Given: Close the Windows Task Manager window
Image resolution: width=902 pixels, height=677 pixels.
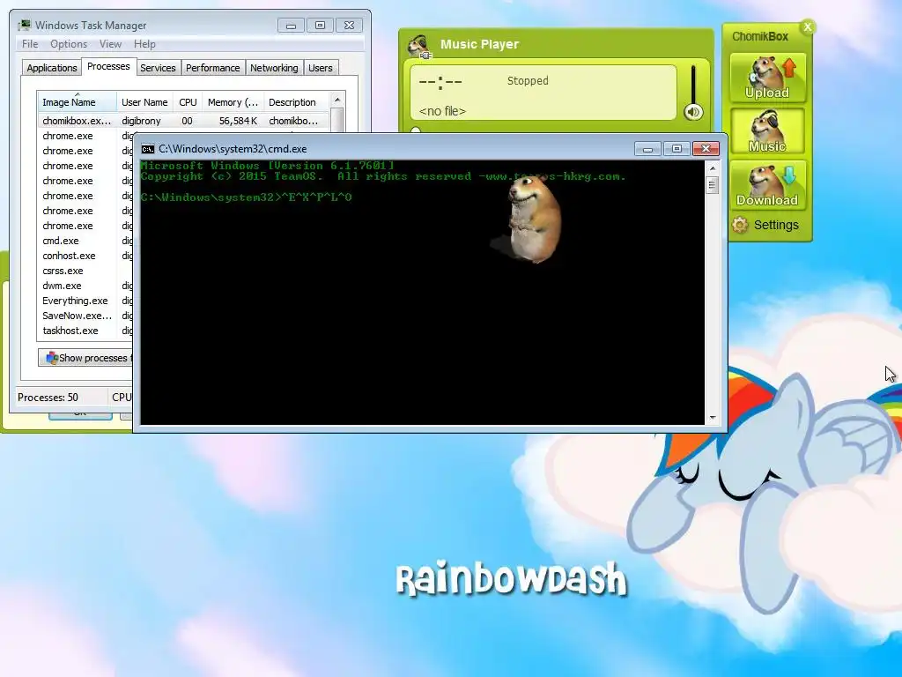Looking at the screenshot, I should click(349, 26).
